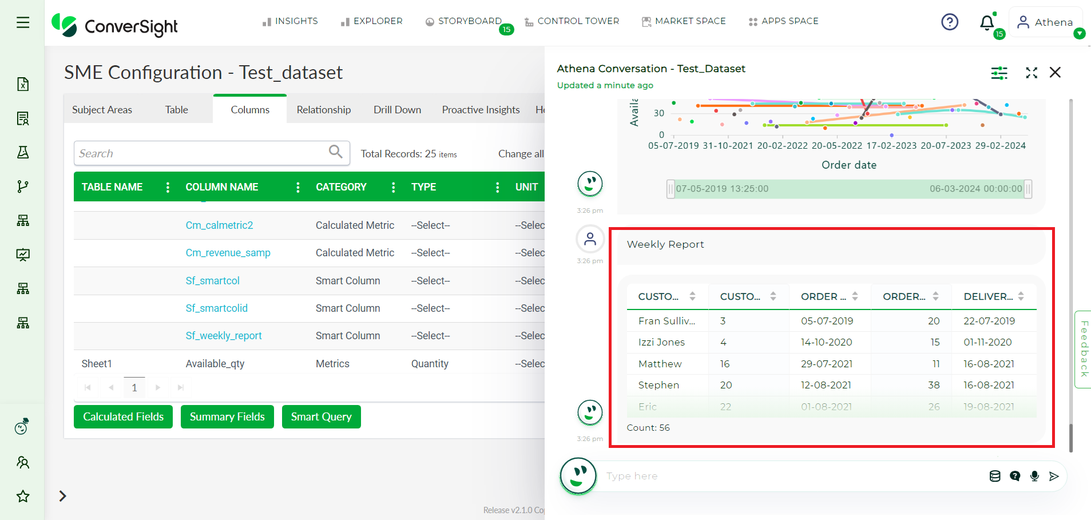Open CONTROL TOWER in top navigation
Screen dimensions: 1091x520
click(x=572, y=21)
